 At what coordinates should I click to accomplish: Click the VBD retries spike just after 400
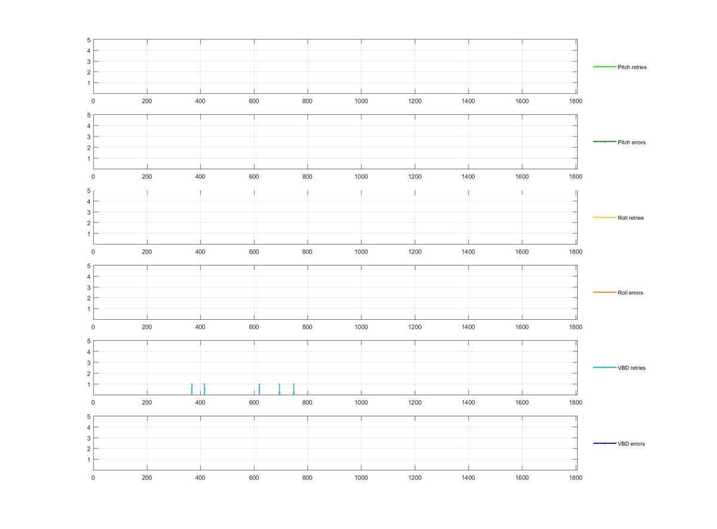(x=204, y=389)
